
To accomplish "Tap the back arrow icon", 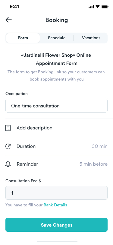I will (8, 20).
